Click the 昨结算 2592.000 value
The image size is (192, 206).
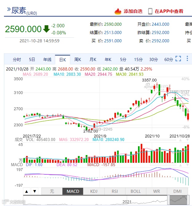[x=160, y=32]
